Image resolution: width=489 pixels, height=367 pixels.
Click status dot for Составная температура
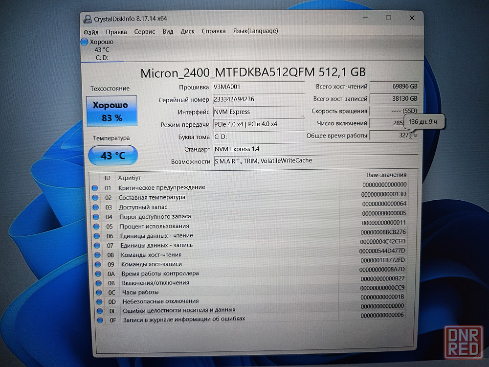[x=95, y=198]
